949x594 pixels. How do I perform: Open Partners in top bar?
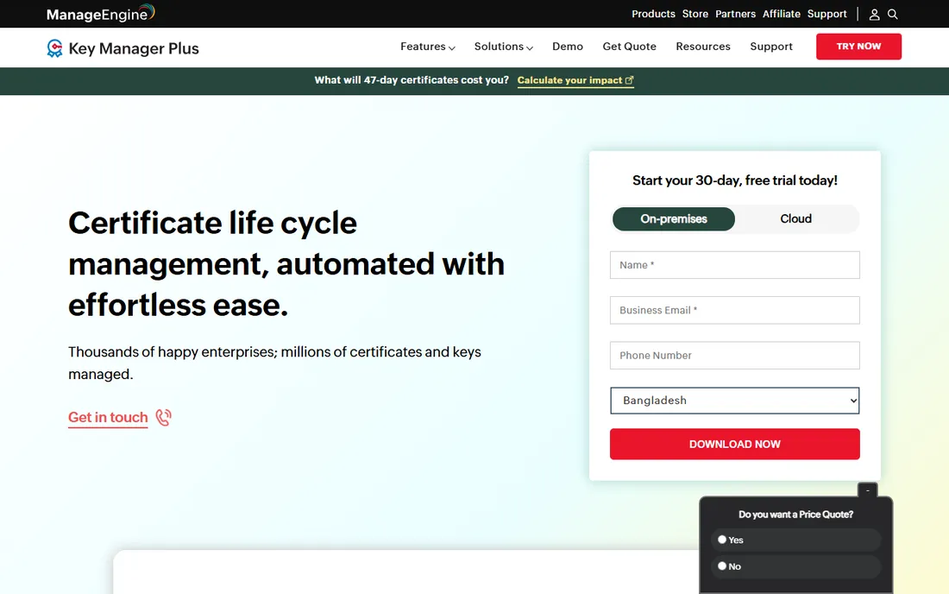tap(735, 14)
